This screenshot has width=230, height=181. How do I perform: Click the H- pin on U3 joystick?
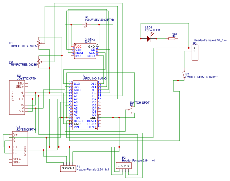(x=15, y=153)
